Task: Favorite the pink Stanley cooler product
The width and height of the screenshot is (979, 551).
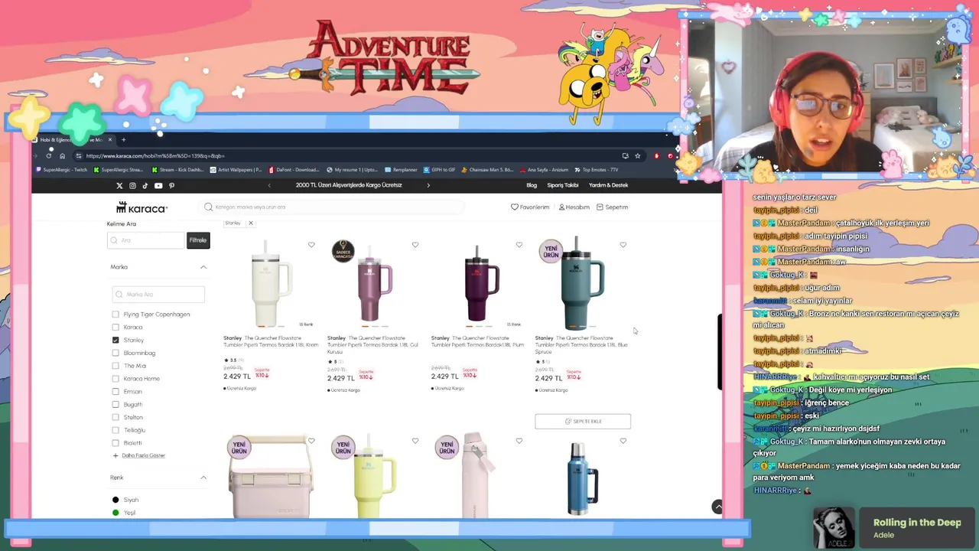Action: pyautogui.click(x=311, y=441)
